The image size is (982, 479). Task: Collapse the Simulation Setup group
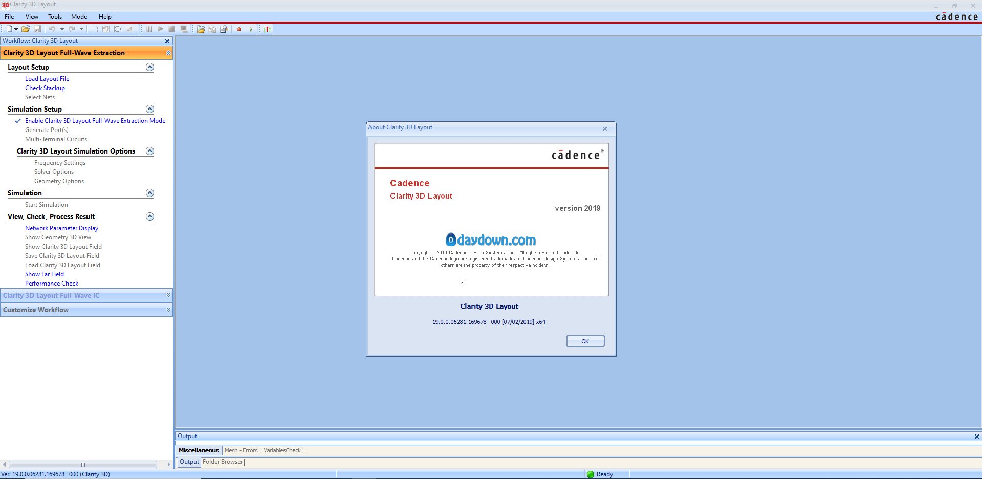pyautogui.click(x=150, y=109)
